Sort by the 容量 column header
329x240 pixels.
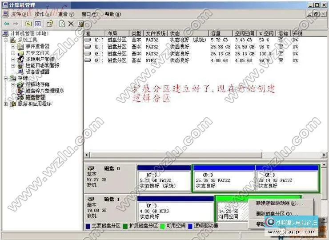click(221, 33)
